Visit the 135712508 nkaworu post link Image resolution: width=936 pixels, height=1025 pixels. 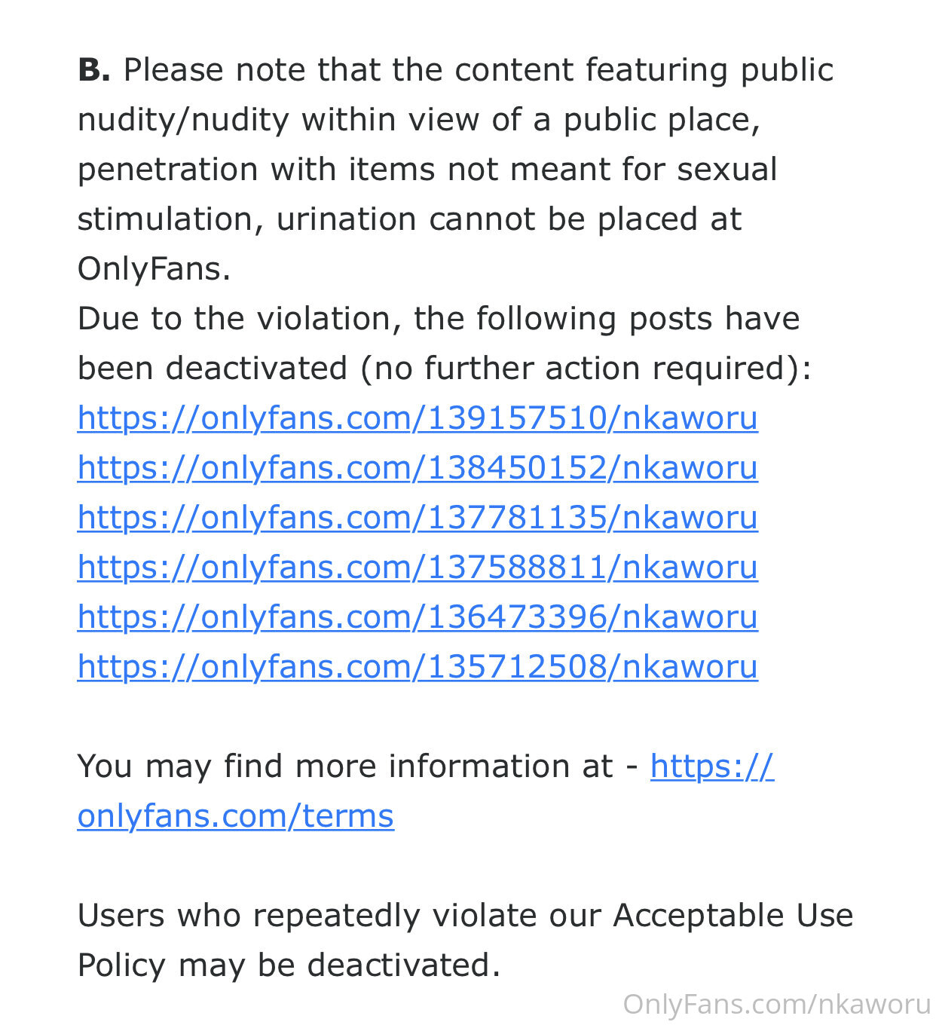pos(418,667)
